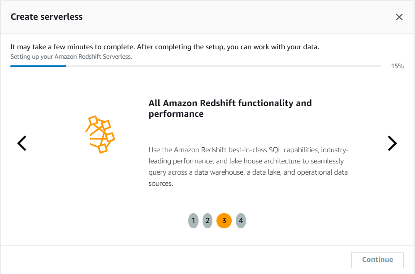Advance to the next carousel slide
The image size is (415, 274).
tap(392, 143)
